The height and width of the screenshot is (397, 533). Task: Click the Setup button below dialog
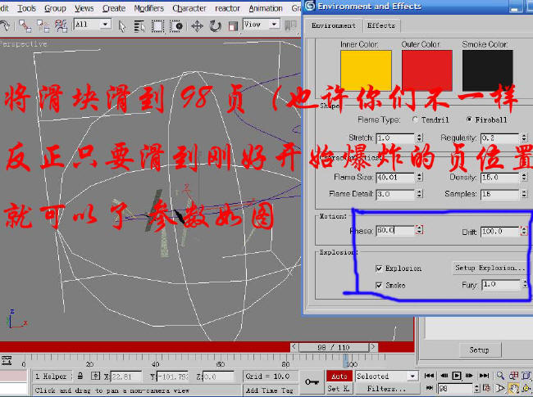coord(480,350)
